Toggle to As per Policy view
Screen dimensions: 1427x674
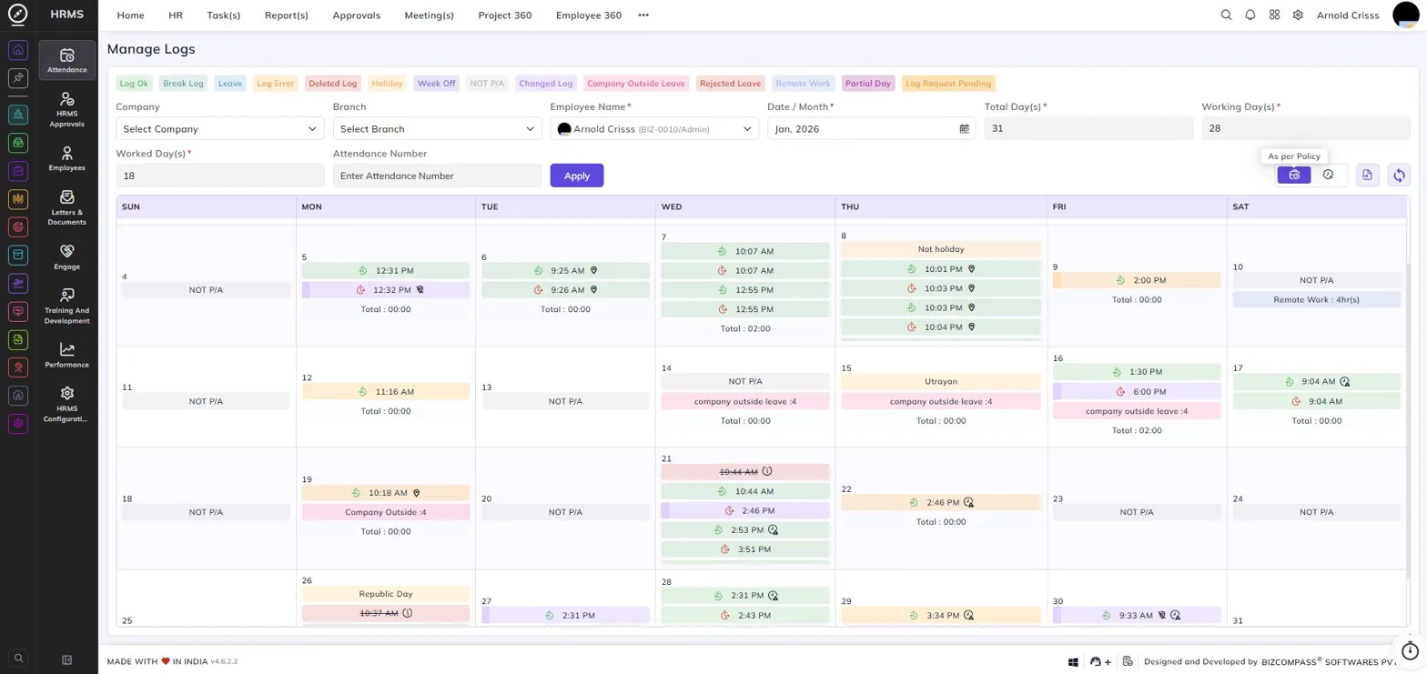click(x=1294, y=175)
